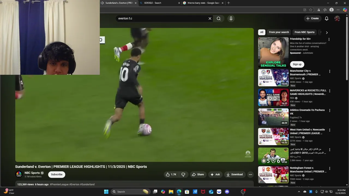Click the Download button
The width and height of the screenshot is (349, 196).
pos(234,174)
